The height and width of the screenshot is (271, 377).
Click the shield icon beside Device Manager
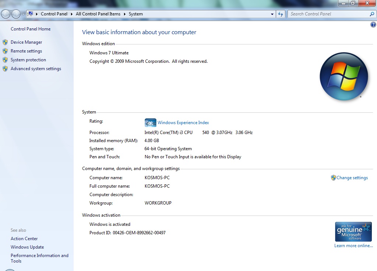(5, 43)
